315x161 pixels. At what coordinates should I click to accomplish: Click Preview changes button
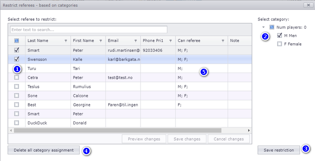[x=144, y=139]
